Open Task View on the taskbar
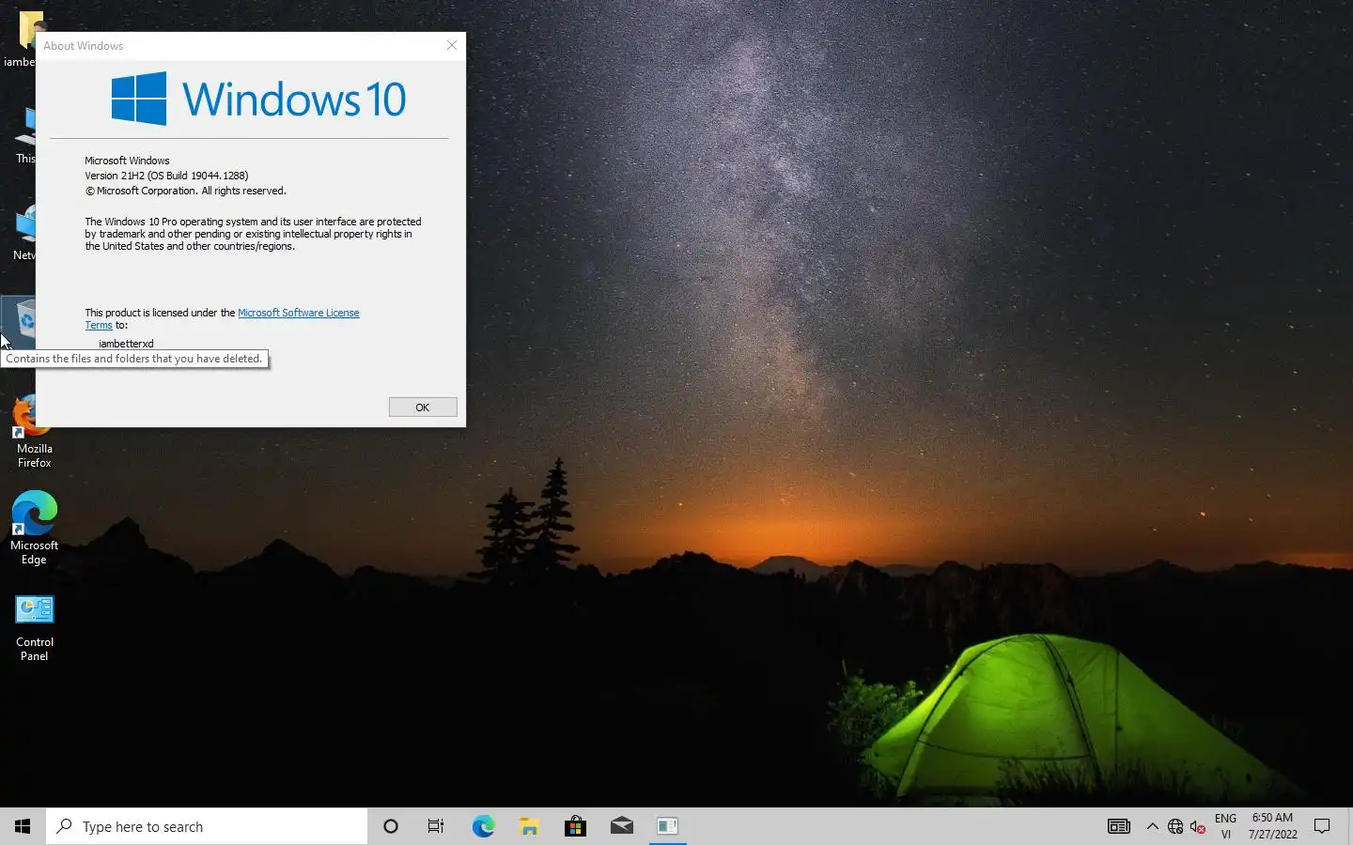The image size is (1353, 845). coord(436,826)
